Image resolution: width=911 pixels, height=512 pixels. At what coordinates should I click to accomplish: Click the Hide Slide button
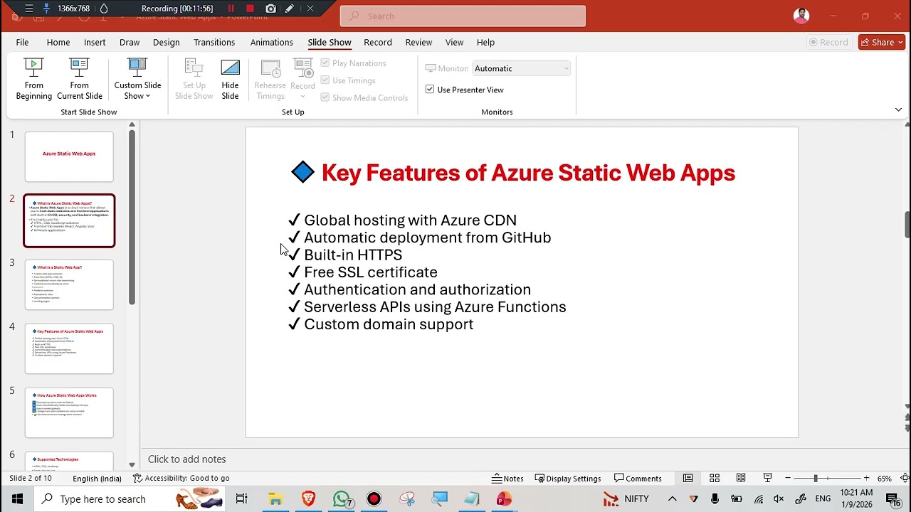pyautogui.click(x=230, y=80)
